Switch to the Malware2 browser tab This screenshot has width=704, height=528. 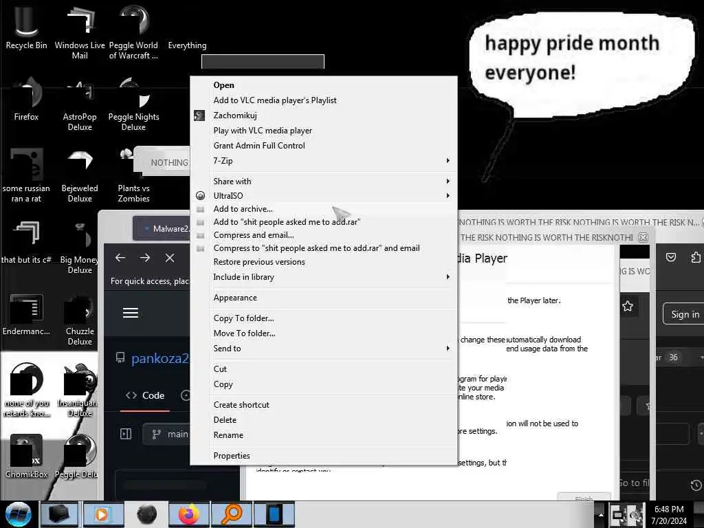[162, 228]
